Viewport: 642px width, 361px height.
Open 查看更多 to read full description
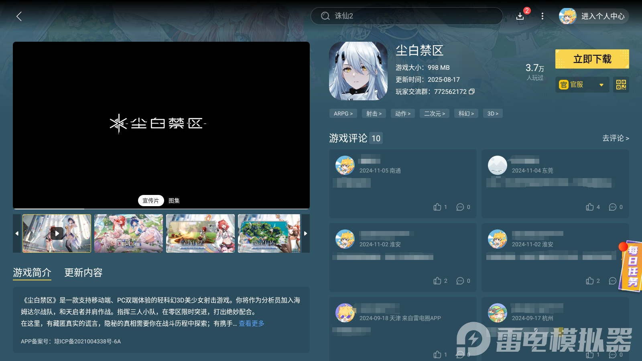click(251, 323)
